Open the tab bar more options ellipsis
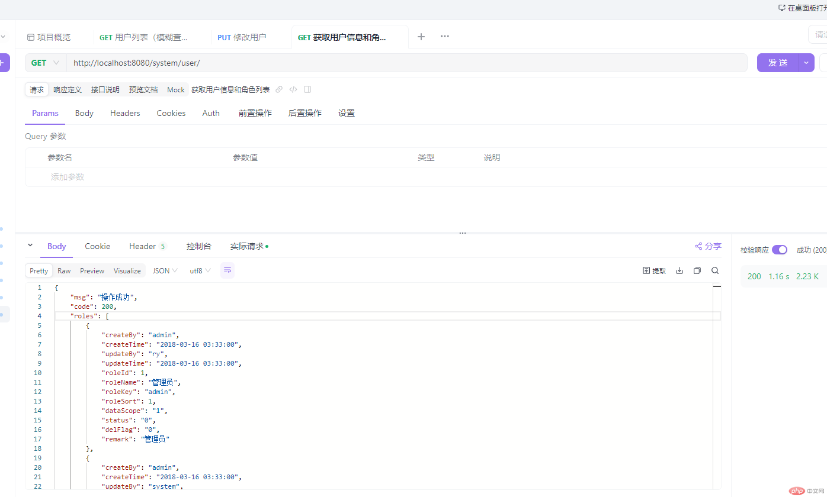 (445, 37)
